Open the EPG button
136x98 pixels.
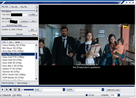pos(33,30)
